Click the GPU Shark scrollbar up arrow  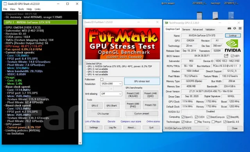[x=80, y=13]
